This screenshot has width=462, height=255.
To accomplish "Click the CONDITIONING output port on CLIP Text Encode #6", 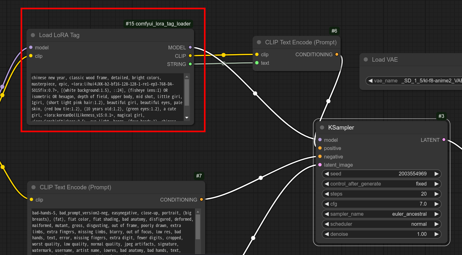I will tap(337, 54).
